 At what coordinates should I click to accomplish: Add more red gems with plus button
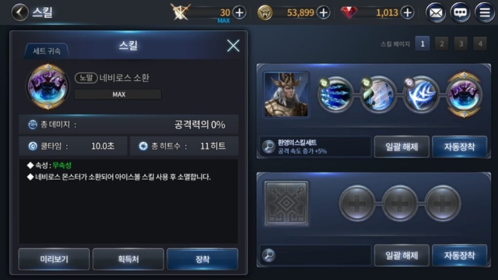408,13
